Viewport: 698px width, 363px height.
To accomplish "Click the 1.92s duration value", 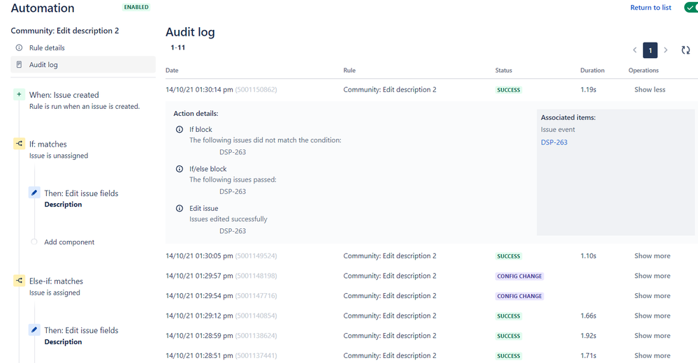I will pos(588,336).
